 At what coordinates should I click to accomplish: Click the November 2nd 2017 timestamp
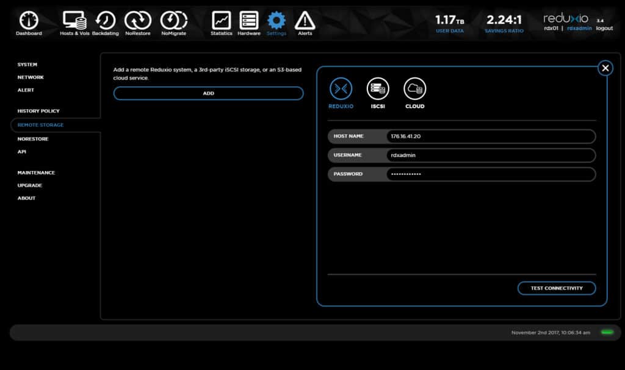(x=551, y=333)
